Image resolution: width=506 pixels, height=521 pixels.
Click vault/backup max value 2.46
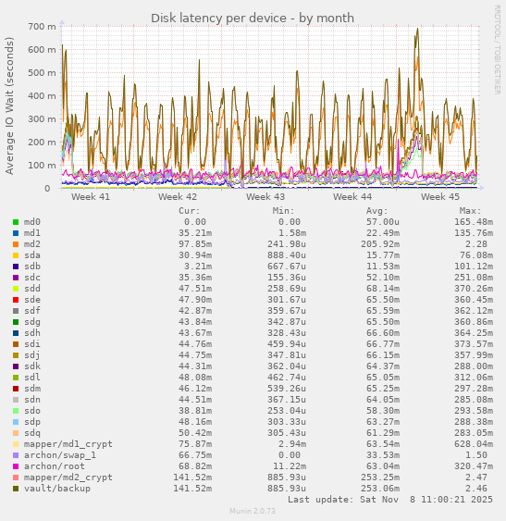(476, 489)
